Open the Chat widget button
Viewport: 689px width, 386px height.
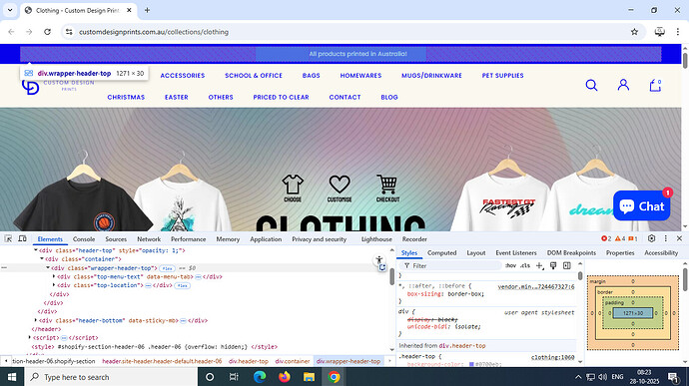pos(641,205)
